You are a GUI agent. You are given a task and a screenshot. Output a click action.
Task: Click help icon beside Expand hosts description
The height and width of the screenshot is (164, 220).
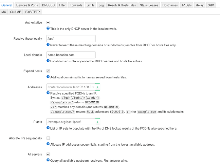[x=48, y=77]
